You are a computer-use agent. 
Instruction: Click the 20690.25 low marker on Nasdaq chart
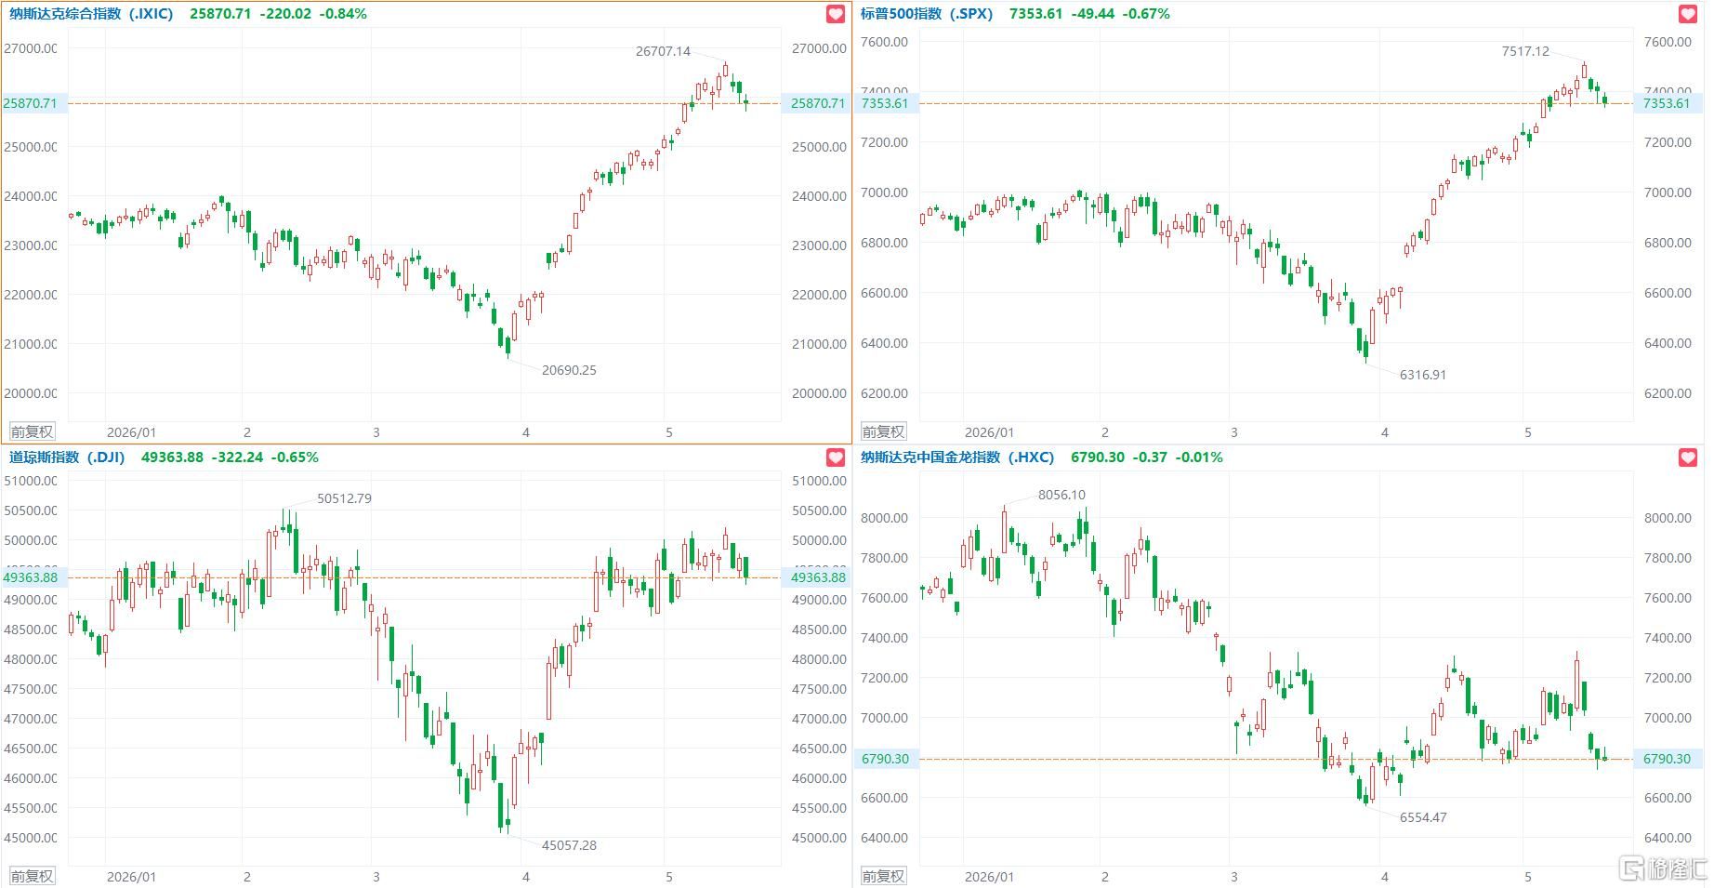(x=569, y=370)
